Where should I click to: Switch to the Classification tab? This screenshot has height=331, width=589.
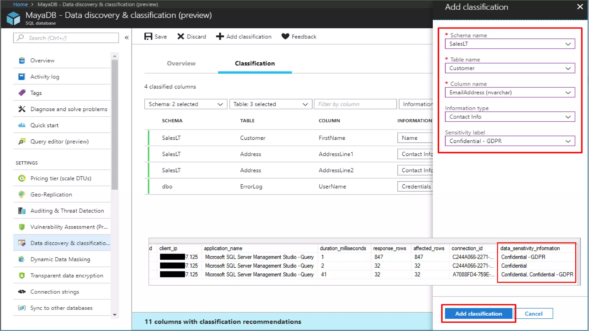click(255, 63)
